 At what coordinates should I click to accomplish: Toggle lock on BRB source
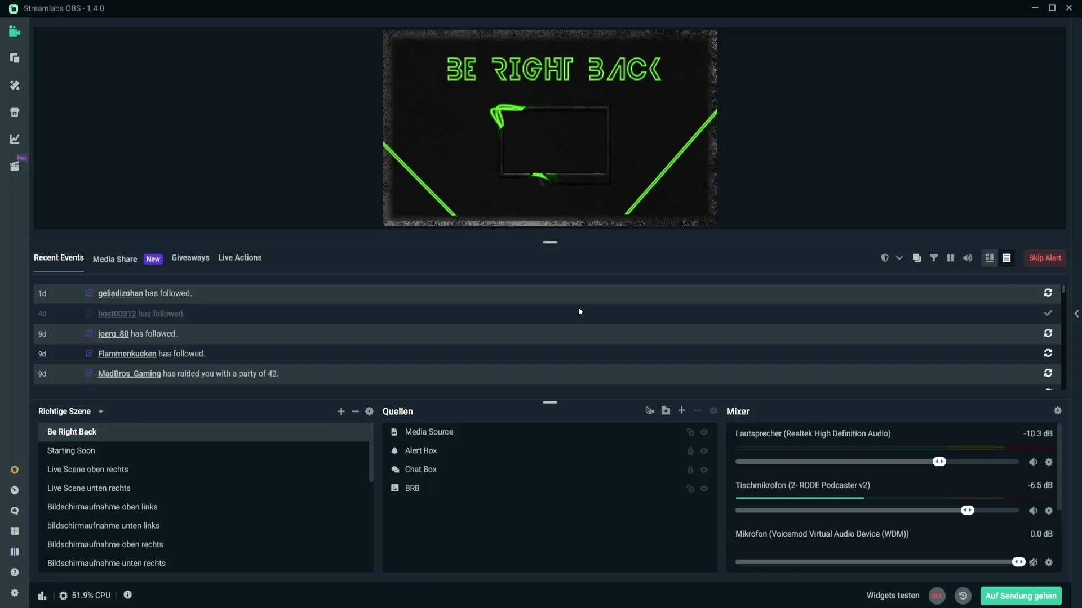[x=690, y=489]
